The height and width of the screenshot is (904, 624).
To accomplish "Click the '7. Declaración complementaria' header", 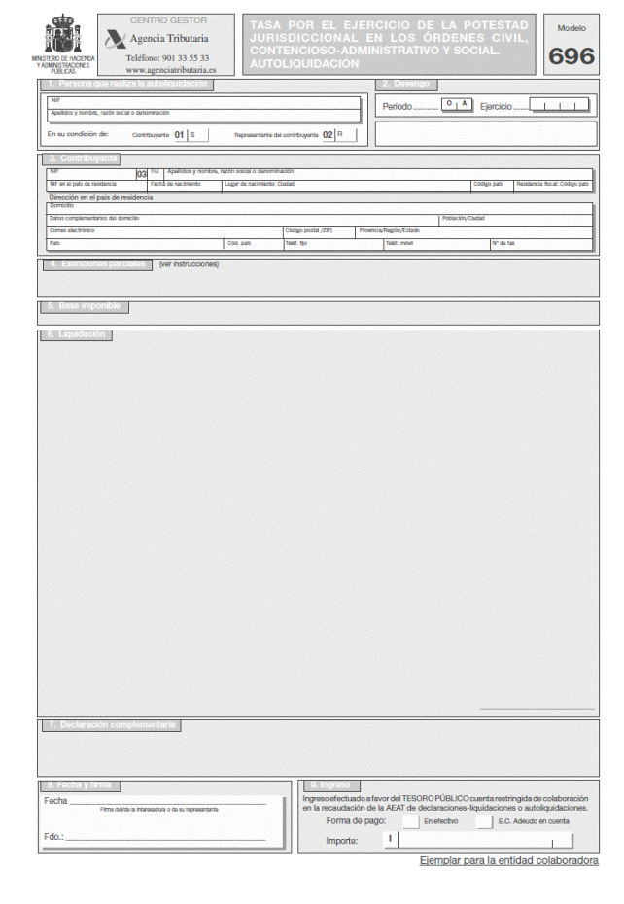I will pos(111,725).
